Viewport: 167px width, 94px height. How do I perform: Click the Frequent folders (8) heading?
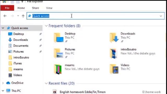click(64, 26)
